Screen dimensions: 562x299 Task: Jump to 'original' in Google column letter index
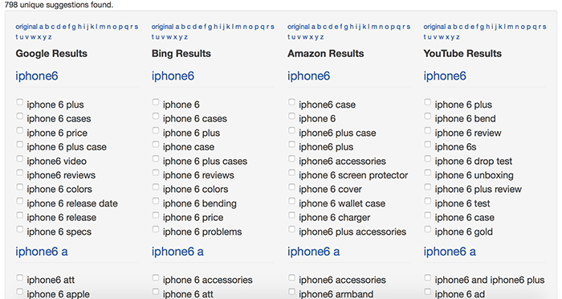coord(26,27)
